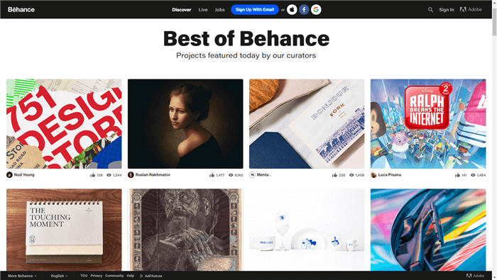Image resolution: width=497 pixels, height=280 pixels.
Task: Open the search magnifier icon
Action: (x=430, y=10)
